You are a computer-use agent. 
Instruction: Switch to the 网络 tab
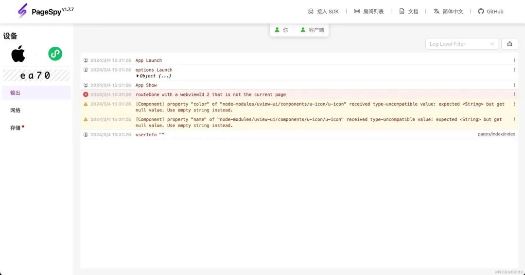coord(16,110)
